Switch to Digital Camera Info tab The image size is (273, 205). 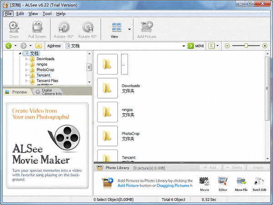[x=49, y=92]
